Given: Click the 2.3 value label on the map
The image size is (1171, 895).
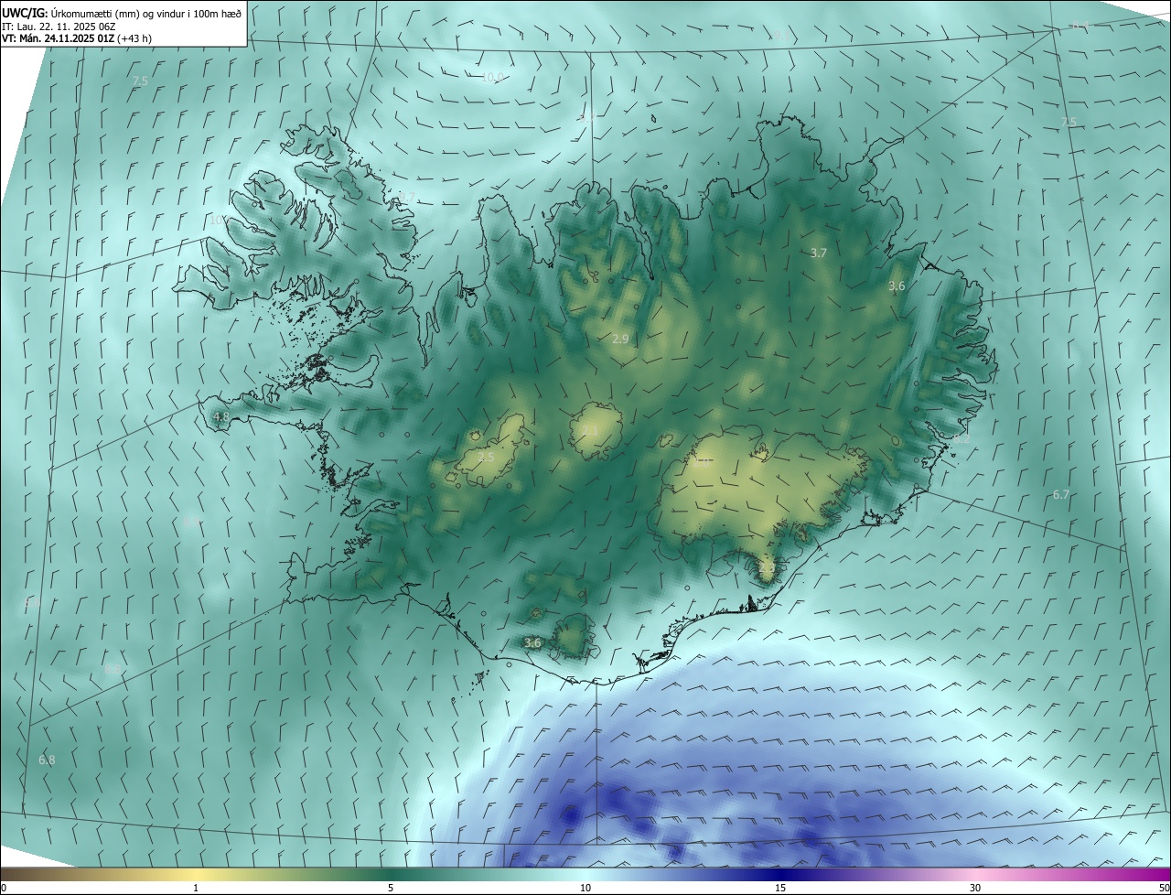Looking at the screenshot, I should coord(767,567).
